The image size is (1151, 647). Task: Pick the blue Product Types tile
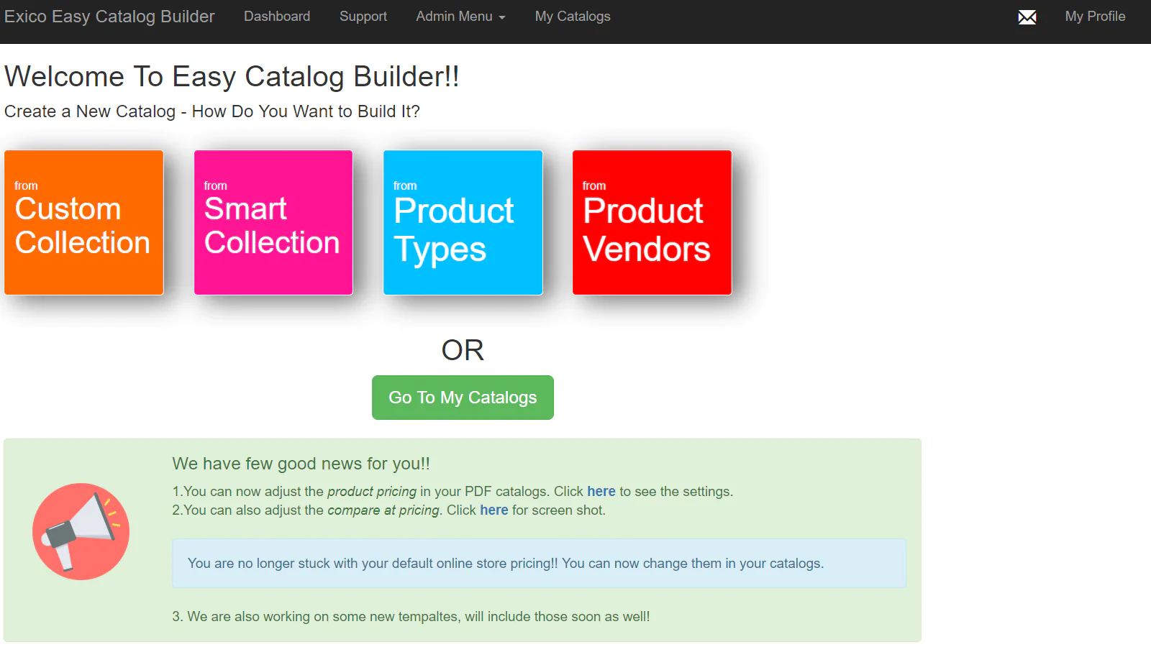463,222
